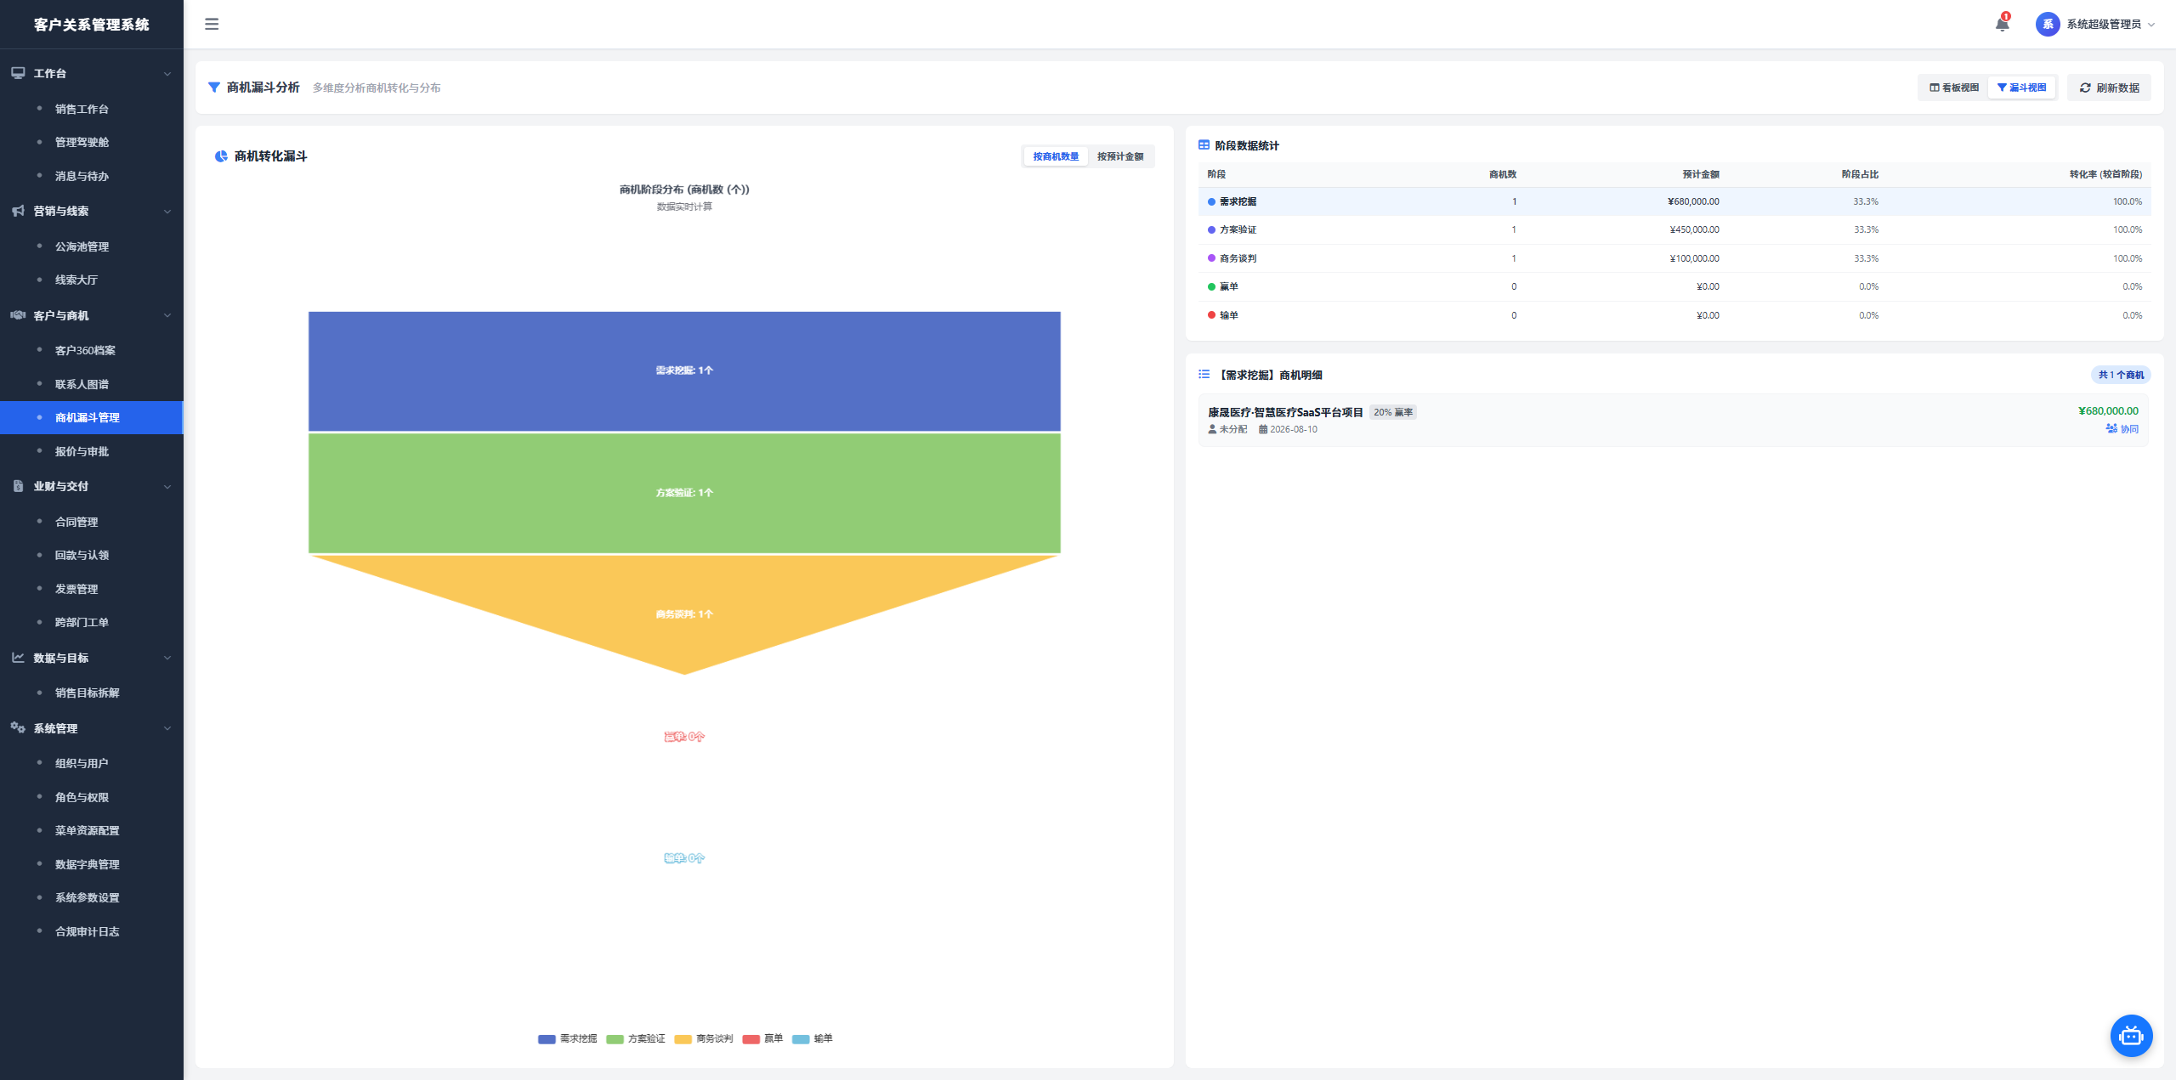Click the 协同 collaboration icon
Viewport: 2176px width, 1080px height.
pyautogui.click(x=2111, y=429)
